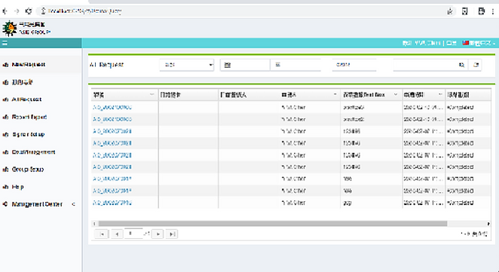Screen dimensions: 499x272
Task: Click the icon beside Report Export
Action: point(5,117)
